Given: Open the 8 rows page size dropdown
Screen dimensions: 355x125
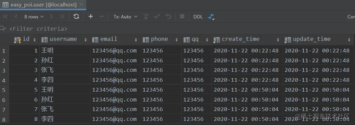Looking at the screenshot, I should coord(34,17).
